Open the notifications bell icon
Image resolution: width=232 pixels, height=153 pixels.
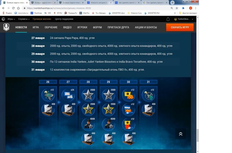168,19
